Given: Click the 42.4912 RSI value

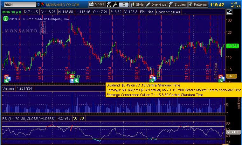Looking at the screenshot, I should click(64, 118).
